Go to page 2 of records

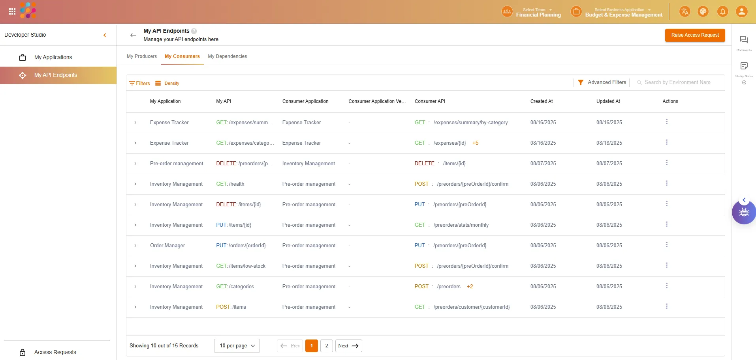pos(326,346)
